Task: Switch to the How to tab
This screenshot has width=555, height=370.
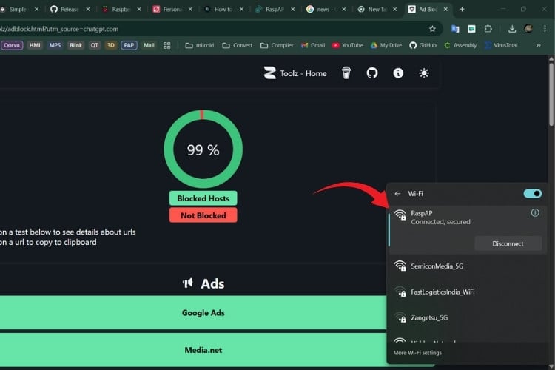Action: [223, 9]
